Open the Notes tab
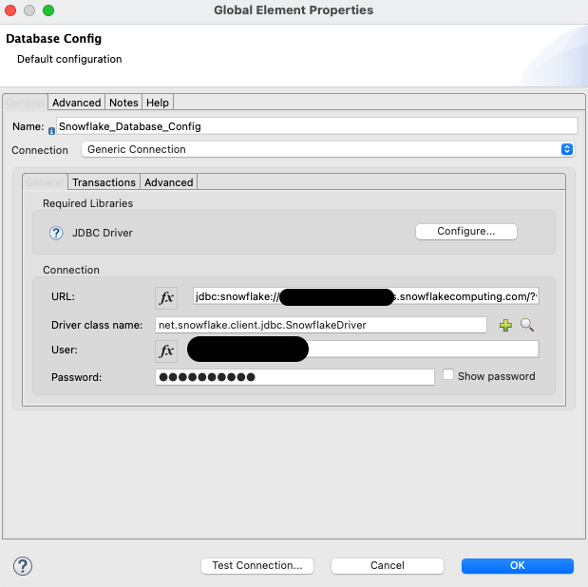 click(123, 103)
